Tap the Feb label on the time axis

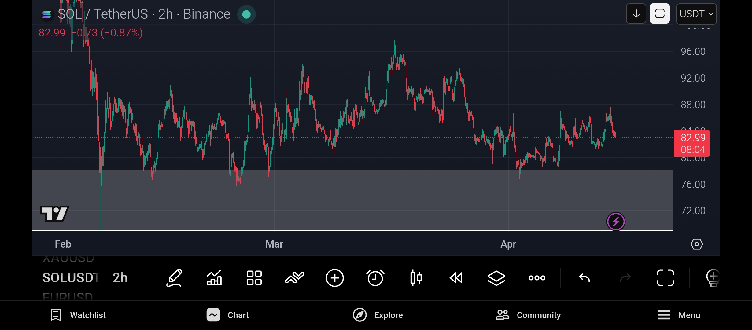pyautogui.click(x=63, y=244)
